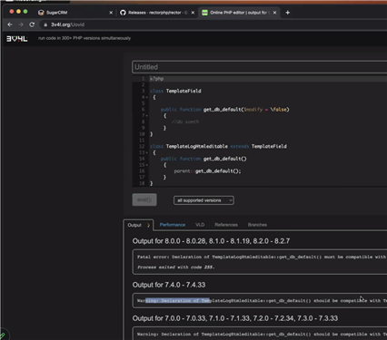Click the get_db_default($modify = \false) line
The height and width of the screenshot is (340, 387).
click(225, 110)
